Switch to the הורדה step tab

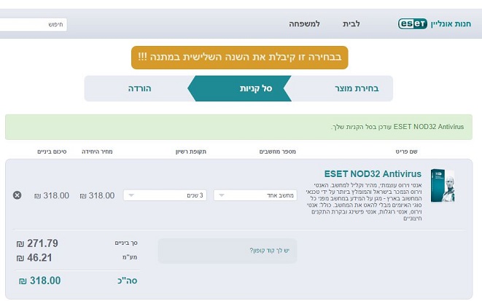pyautogui.click(x=139, y=88)
